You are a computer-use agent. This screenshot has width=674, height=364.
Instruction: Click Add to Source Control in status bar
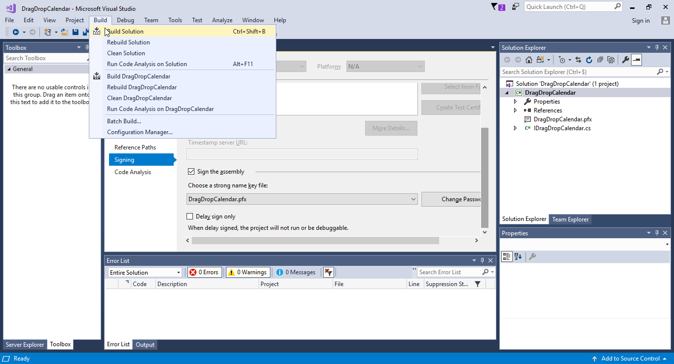630,359
